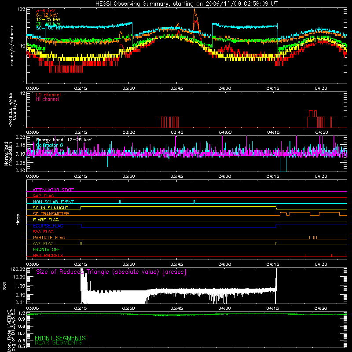Viewport: 352px width, 352px height.
Task: Click the 'SAA FLAG' label
Action: tap(43, 231)
